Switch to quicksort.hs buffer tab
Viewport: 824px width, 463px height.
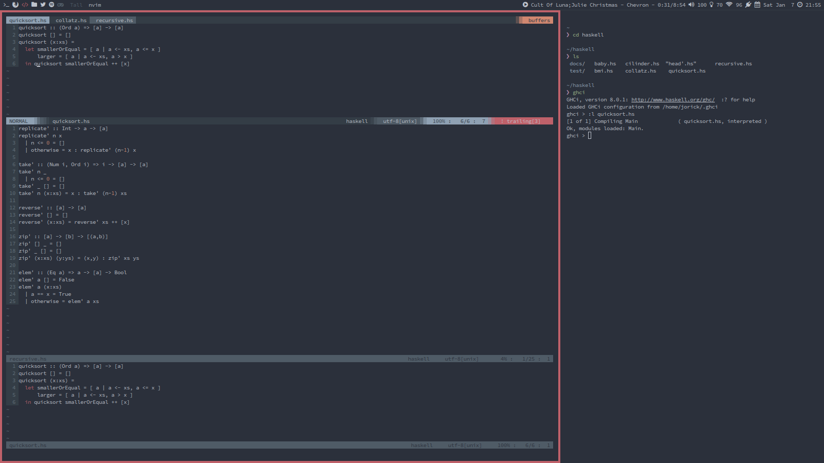tap(28, 21)
